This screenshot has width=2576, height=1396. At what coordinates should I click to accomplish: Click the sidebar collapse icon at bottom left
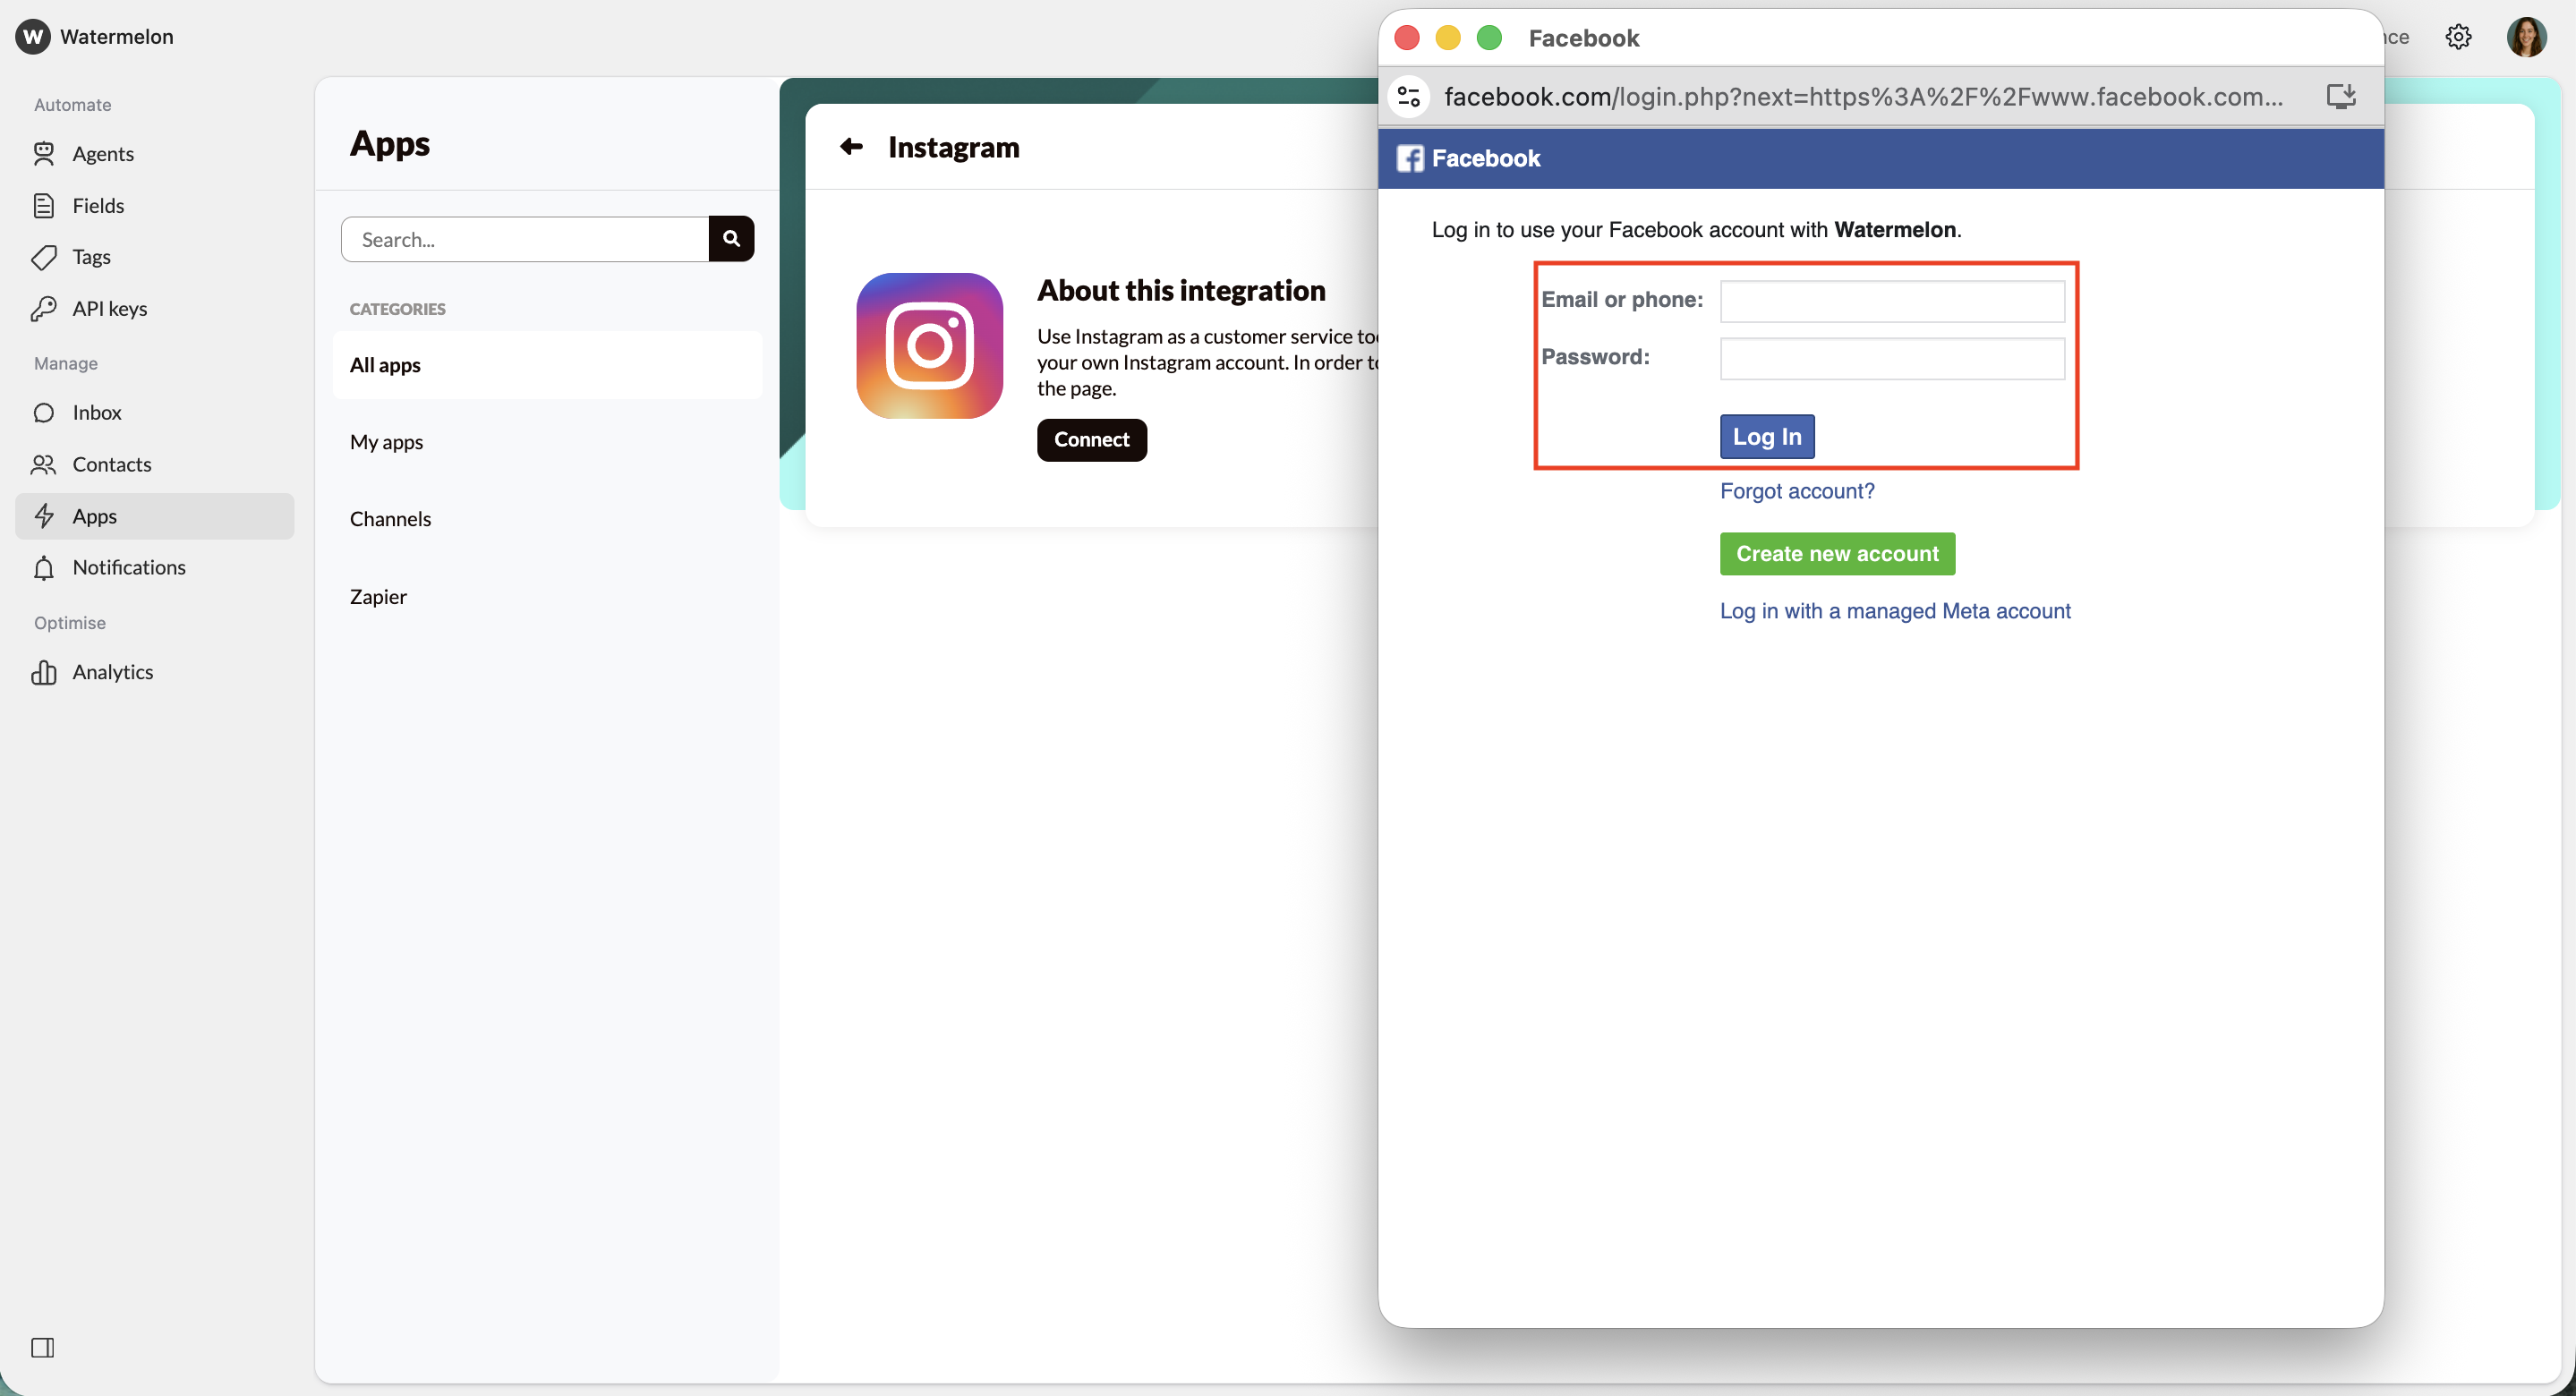pos(43,1348)
